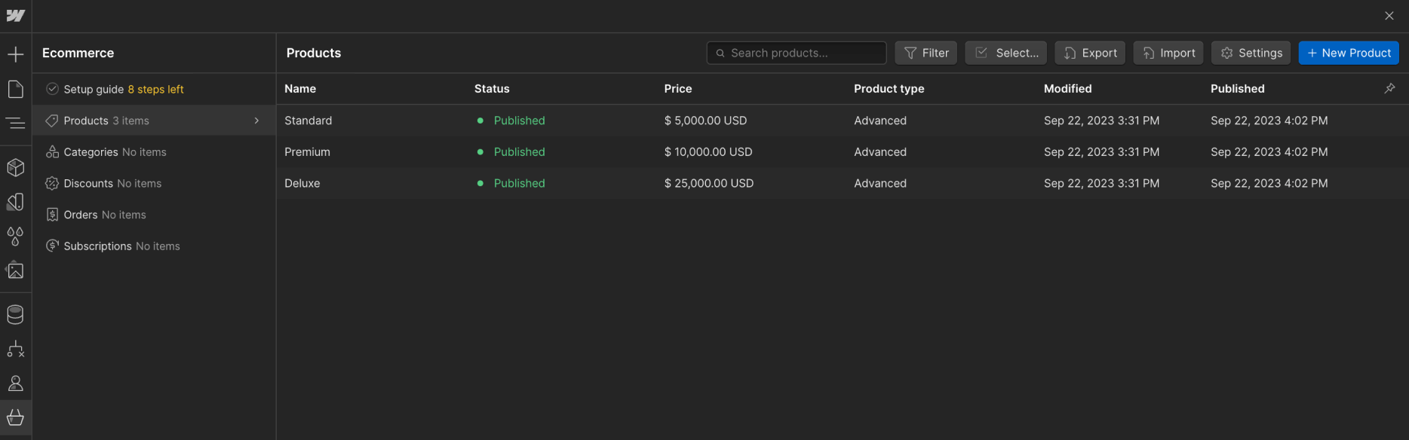This screenshot has width=1409, height=440.
Task: Sort by Name column header
Action: [x=300, y=88]
